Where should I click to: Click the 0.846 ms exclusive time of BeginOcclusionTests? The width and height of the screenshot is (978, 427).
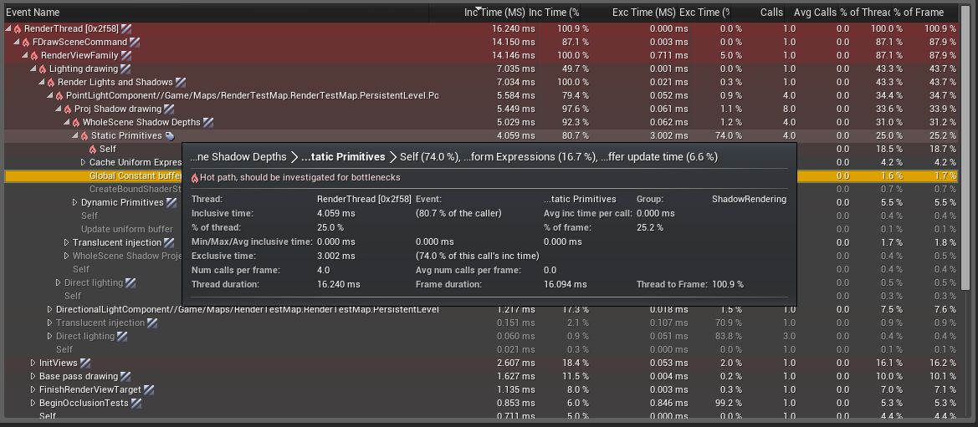pyautogui.click(x=669, y=404)
